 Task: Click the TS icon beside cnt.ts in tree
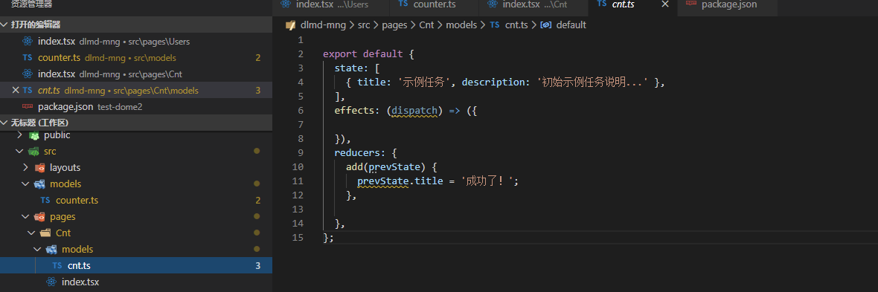pyautogui.click(x=57, y=266)
